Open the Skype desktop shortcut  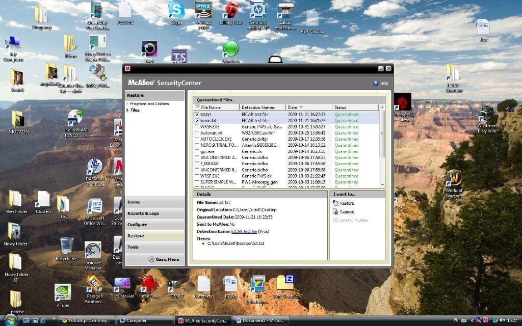176,14
